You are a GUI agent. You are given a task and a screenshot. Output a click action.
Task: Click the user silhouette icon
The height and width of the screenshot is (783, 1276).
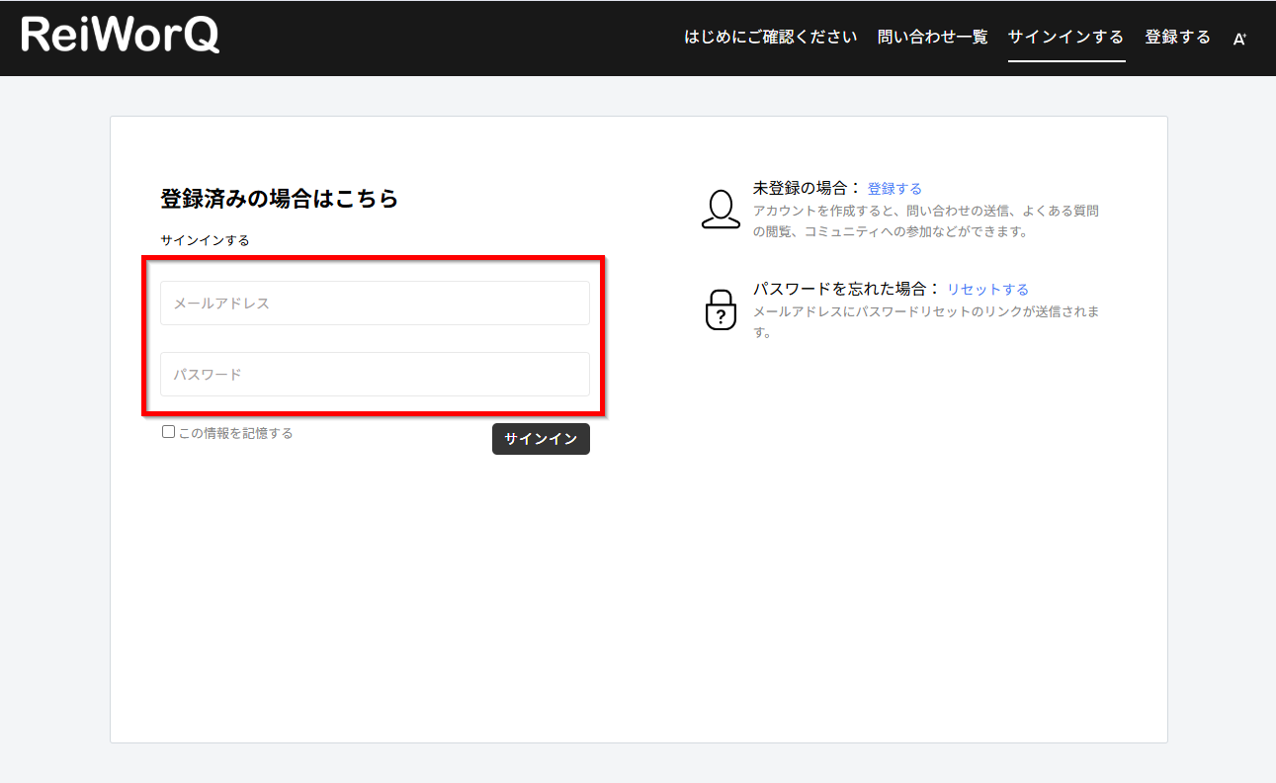(x=721, y=210)
